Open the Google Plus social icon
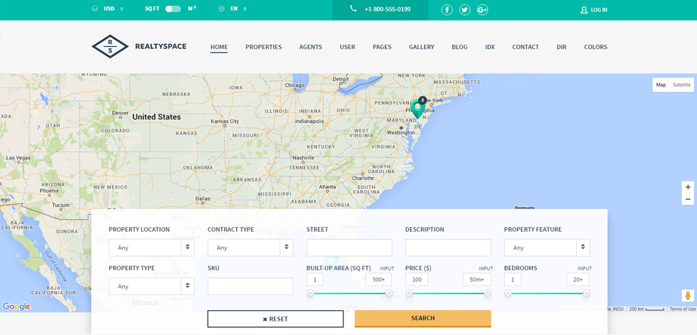This screenshot has height=335, width=697. 482,10
